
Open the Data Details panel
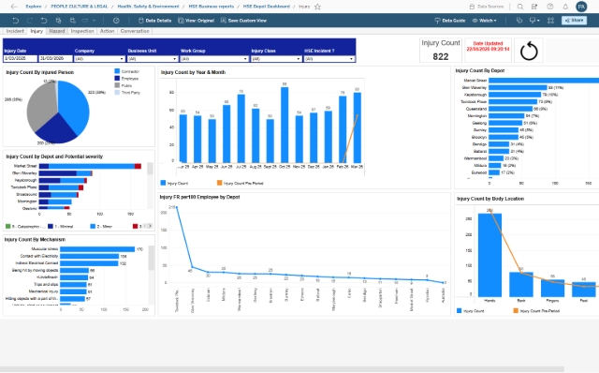154,21
